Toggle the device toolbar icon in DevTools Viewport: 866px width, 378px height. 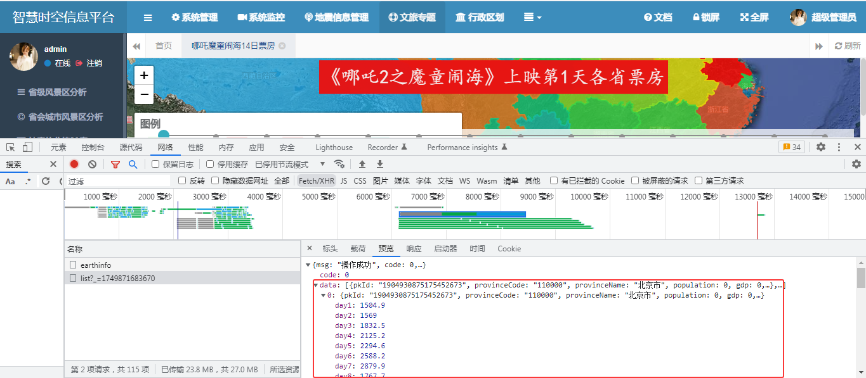[27, 147]
